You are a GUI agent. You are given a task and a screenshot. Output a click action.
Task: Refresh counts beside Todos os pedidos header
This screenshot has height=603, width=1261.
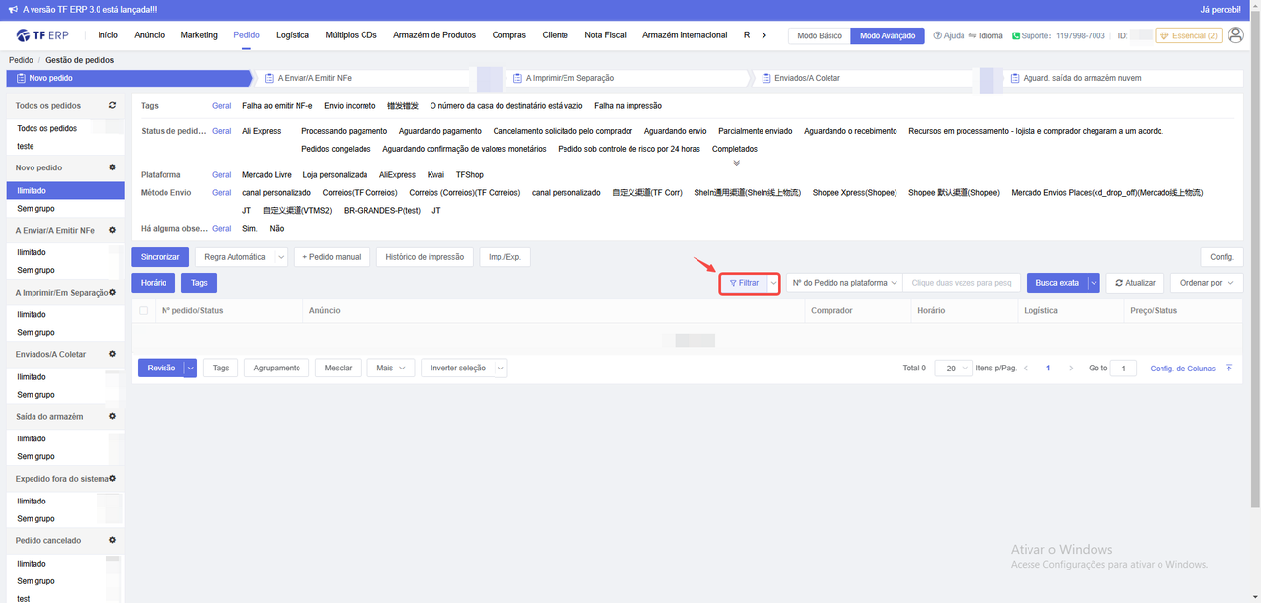pyautogui.click(x=112, y=105)
